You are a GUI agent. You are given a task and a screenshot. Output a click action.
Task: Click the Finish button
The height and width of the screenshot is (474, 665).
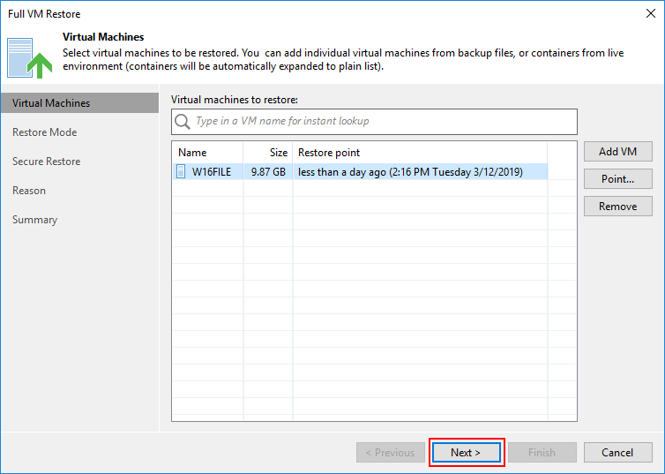[542, 453]
